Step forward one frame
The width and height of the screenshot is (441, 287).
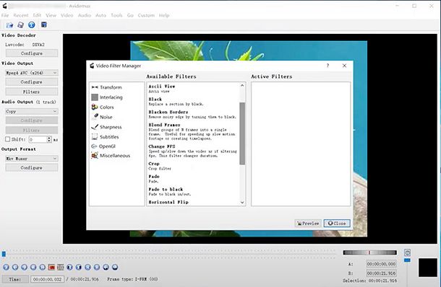click(24, 267)
